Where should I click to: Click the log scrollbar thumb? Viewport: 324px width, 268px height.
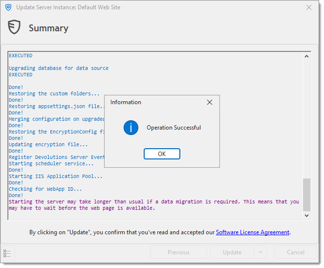[306, 195]
